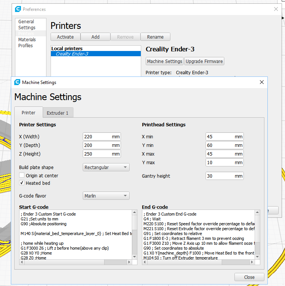The image size is (285, 286).
Task: Uncheck the Heated bed checkbox
Action: coord(22,183)
